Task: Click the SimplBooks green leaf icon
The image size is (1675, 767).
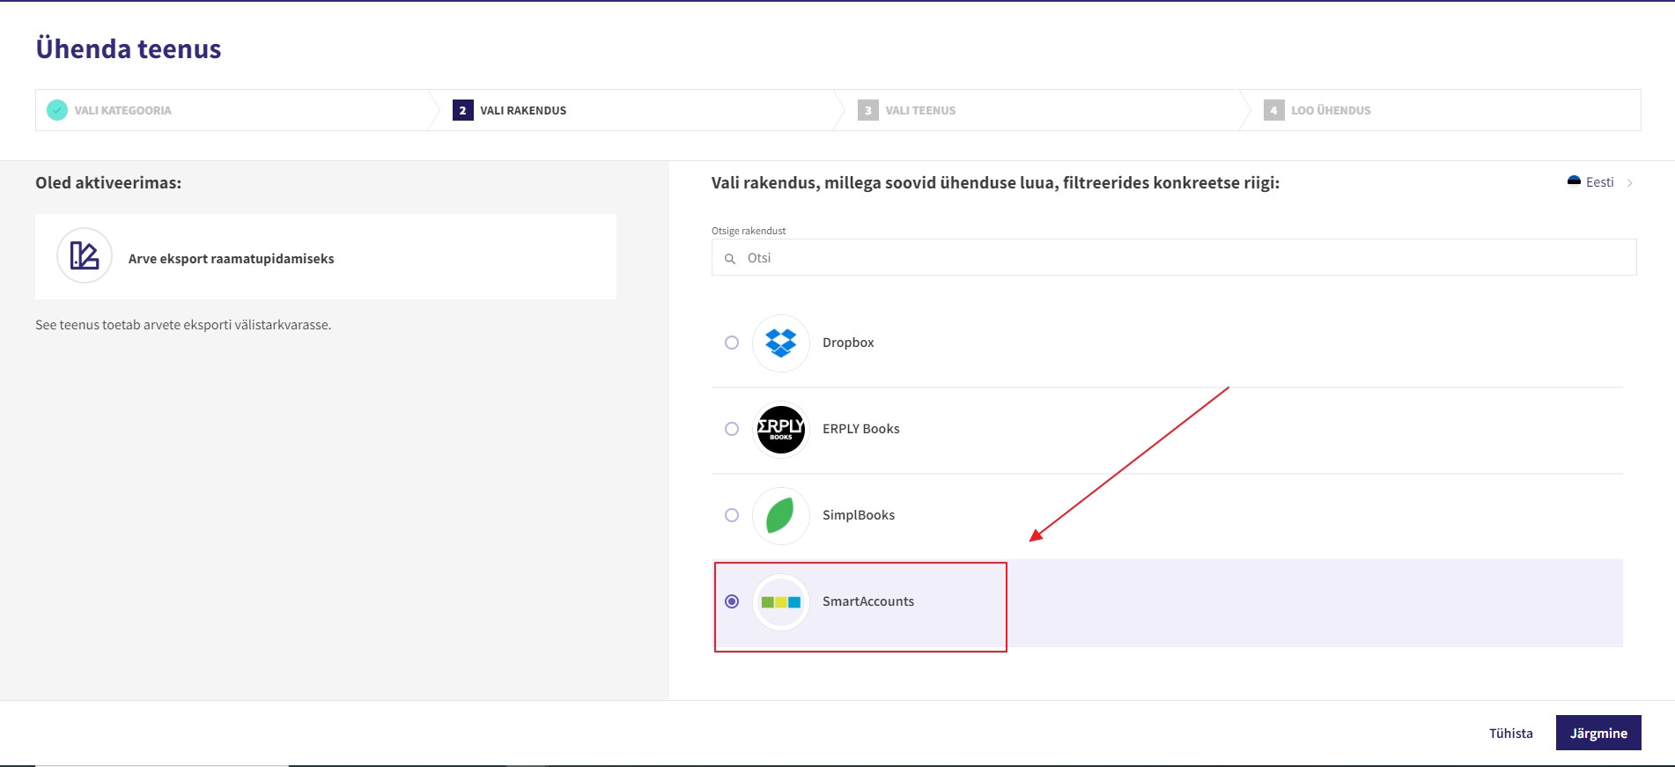Action: point(781,515)
